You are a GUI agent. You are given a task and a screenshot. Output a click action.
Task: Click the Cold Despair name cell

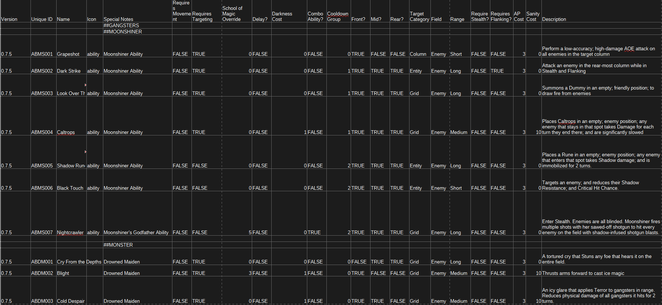click(x=71, y=301)
